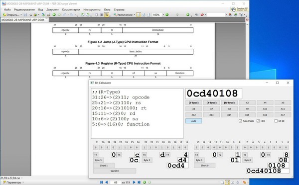Enable the 64 bit checkbox
This screenshot has height=185, width=299.
point(276,121)
